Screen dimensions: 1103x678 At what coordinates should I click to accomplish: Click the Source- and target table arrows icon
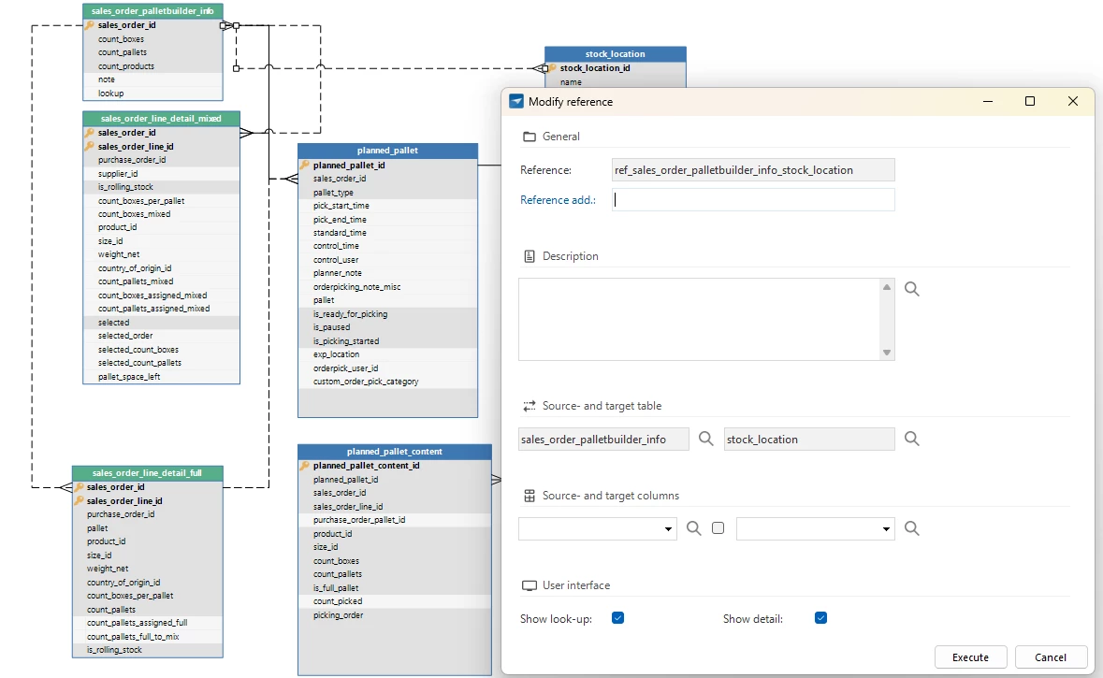click(x=529, y=406)
